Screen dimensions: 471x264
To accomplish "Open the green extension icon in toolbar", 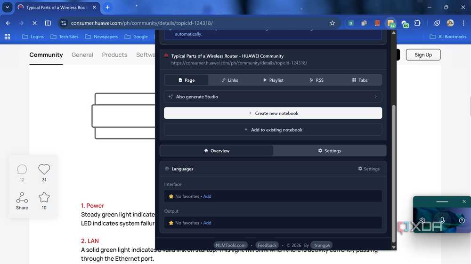I will [350, 23].
